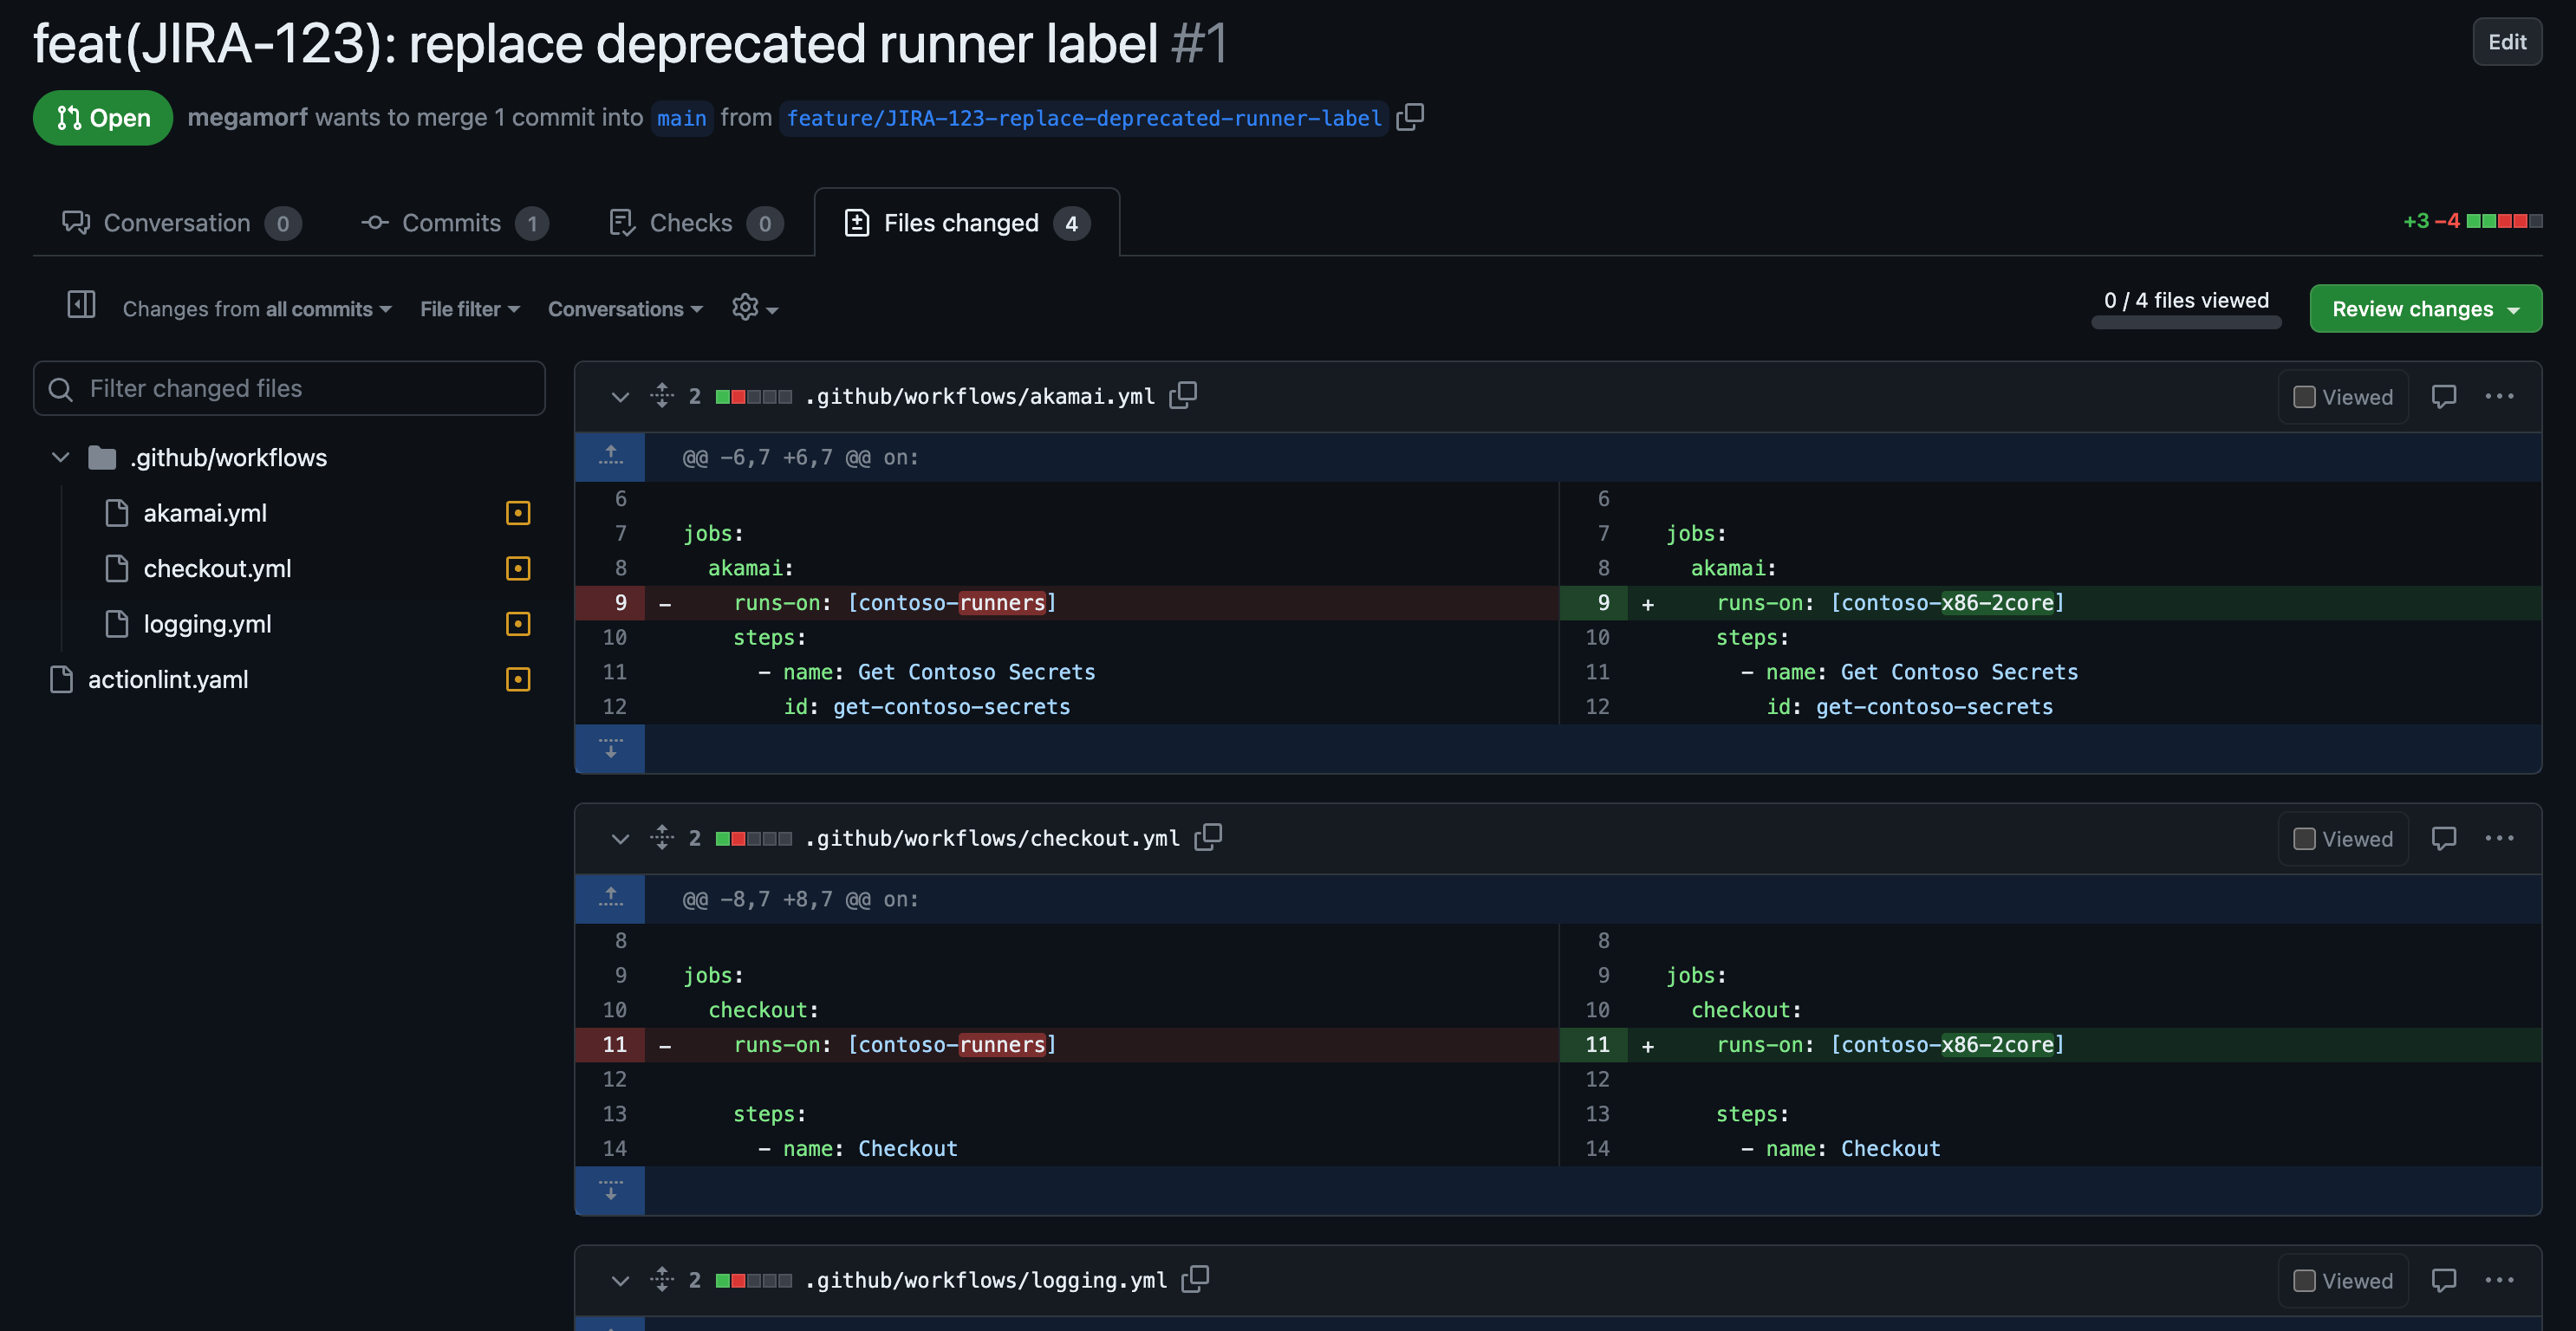Open diff settings gear dropdown

(754, 308)
